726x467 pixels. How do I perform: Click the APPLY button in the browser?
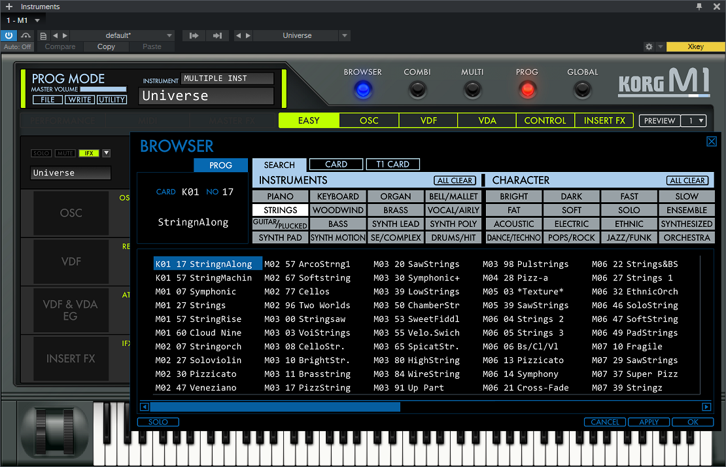pyautogui.click(x=649, y=422)
